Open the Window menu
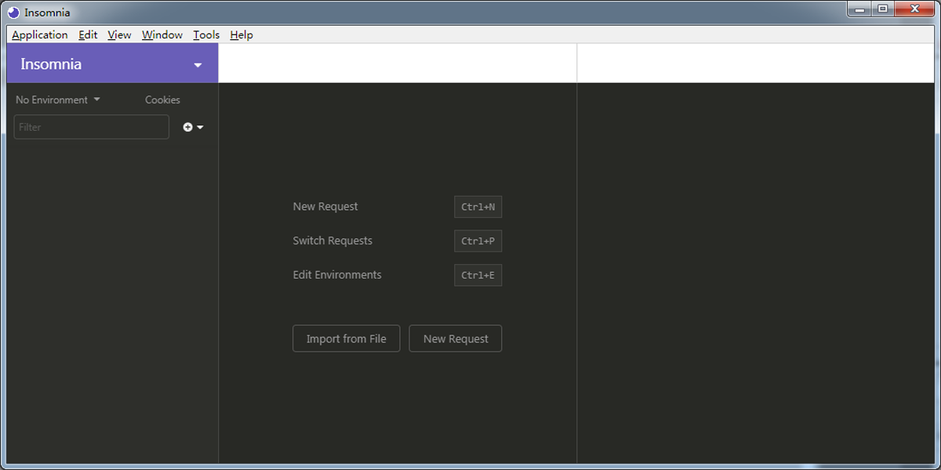Screen dimensions: 941x470 [162, 34]
